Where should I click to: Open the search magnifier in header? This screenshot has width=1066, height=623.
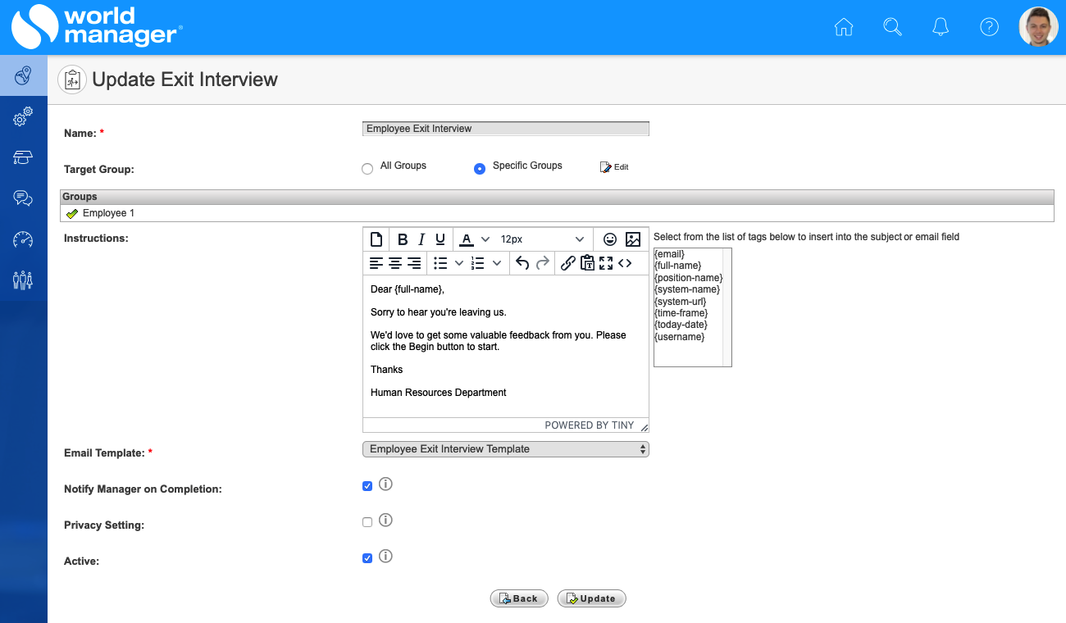click(x=892, y=27)
